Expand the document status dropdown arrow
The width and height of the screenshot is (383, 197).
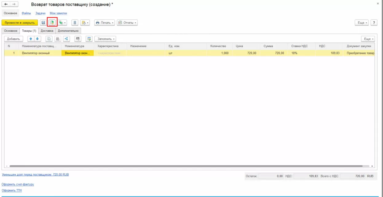click(x=88, y=23)
